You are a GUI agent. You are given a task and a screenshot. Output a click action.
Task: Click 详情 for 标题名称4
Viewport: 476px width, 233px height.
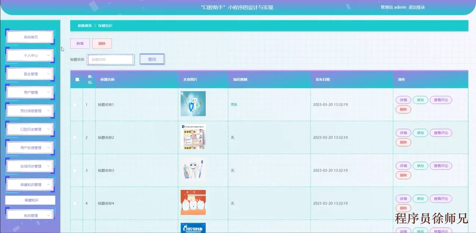tap(404, 199)
